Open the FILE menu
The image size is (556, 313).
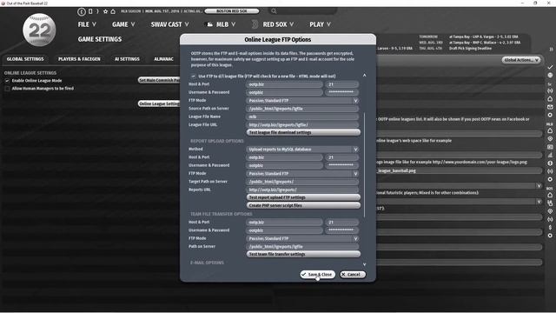click(x=87, y=24)
